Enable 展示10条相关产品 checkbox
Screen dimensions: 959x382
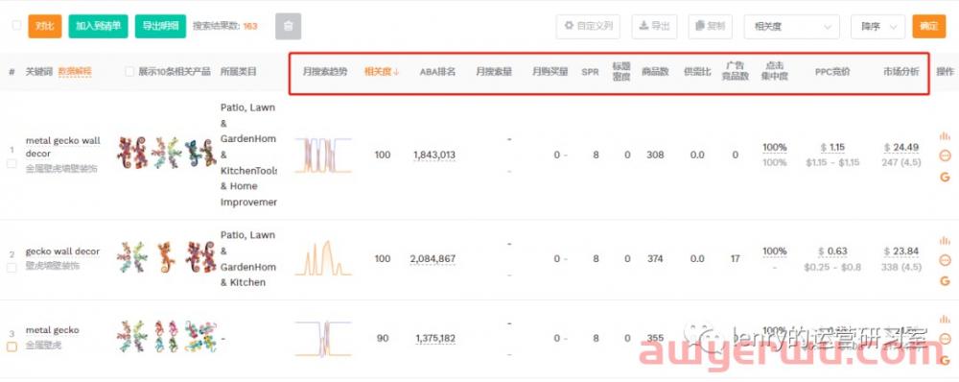click(129, 72)
